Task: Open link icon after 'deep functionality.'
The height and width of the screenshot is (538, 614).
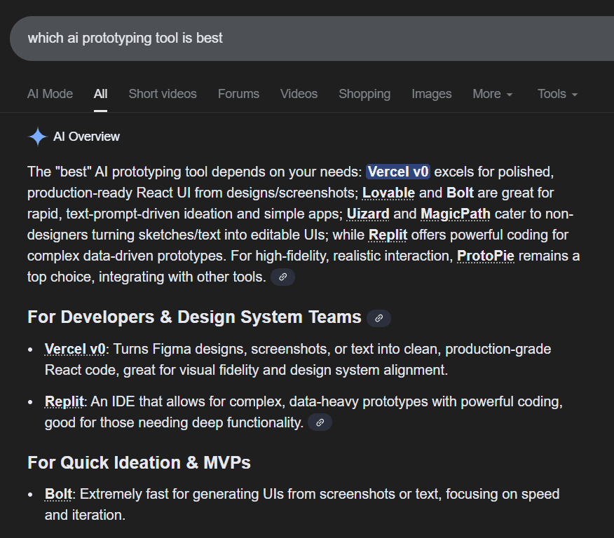Action: point(320,422)
